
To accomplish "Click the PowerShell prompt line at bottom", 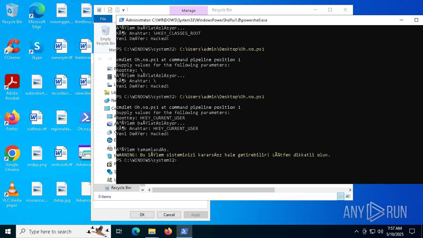I will (x=146, y=160).
